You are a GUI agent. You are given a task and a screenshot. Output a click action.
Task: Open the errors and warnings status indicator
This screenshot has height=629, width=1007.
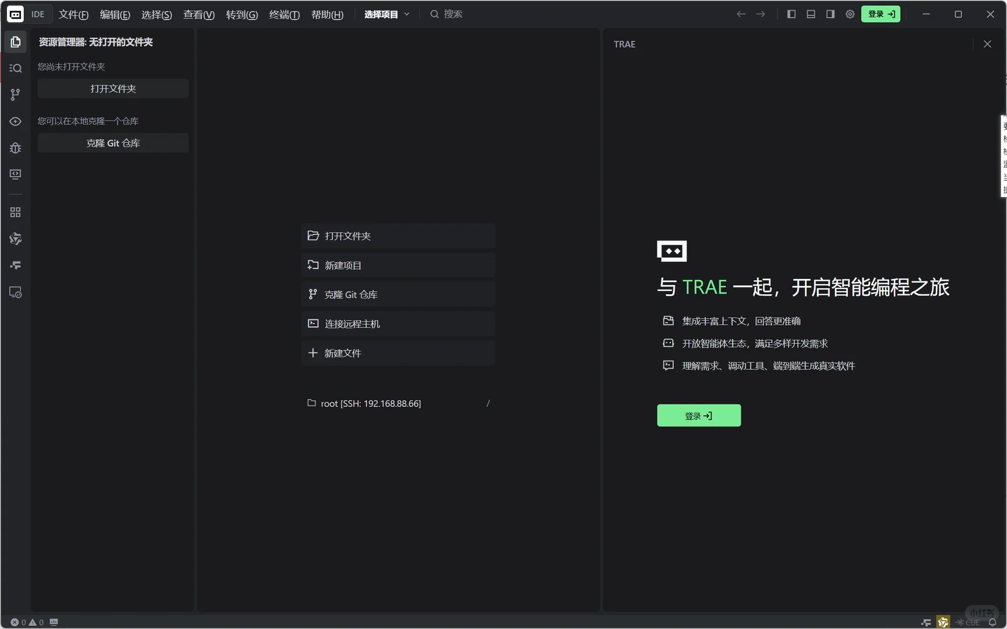coord(27,622)
